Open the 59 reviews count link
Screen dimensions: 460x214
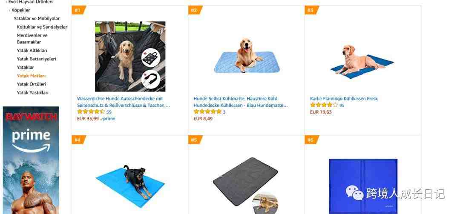pyautogui.click(x=109, y=112)
